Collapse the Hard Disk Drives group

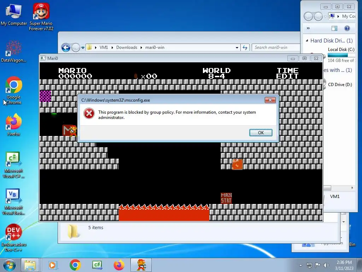(307, 41)
